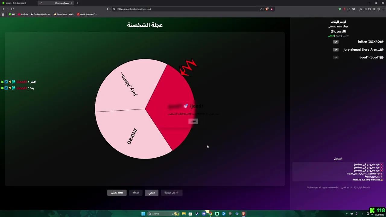
Task: Select the @inikro (INIKRO) player name
Action: [371, 42]
